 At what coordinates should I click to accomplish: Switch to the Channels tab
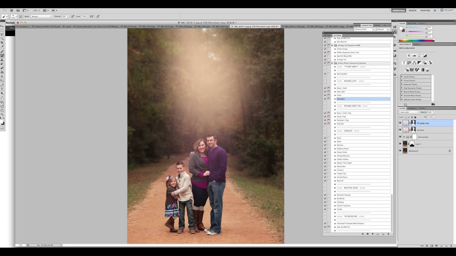(412, 108)
